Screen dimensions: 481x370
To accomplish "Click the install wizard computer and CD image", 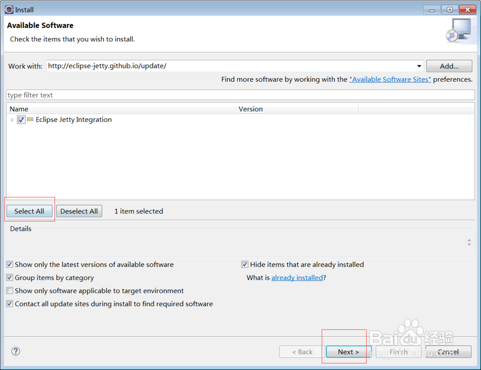I will tap(459, 30).
